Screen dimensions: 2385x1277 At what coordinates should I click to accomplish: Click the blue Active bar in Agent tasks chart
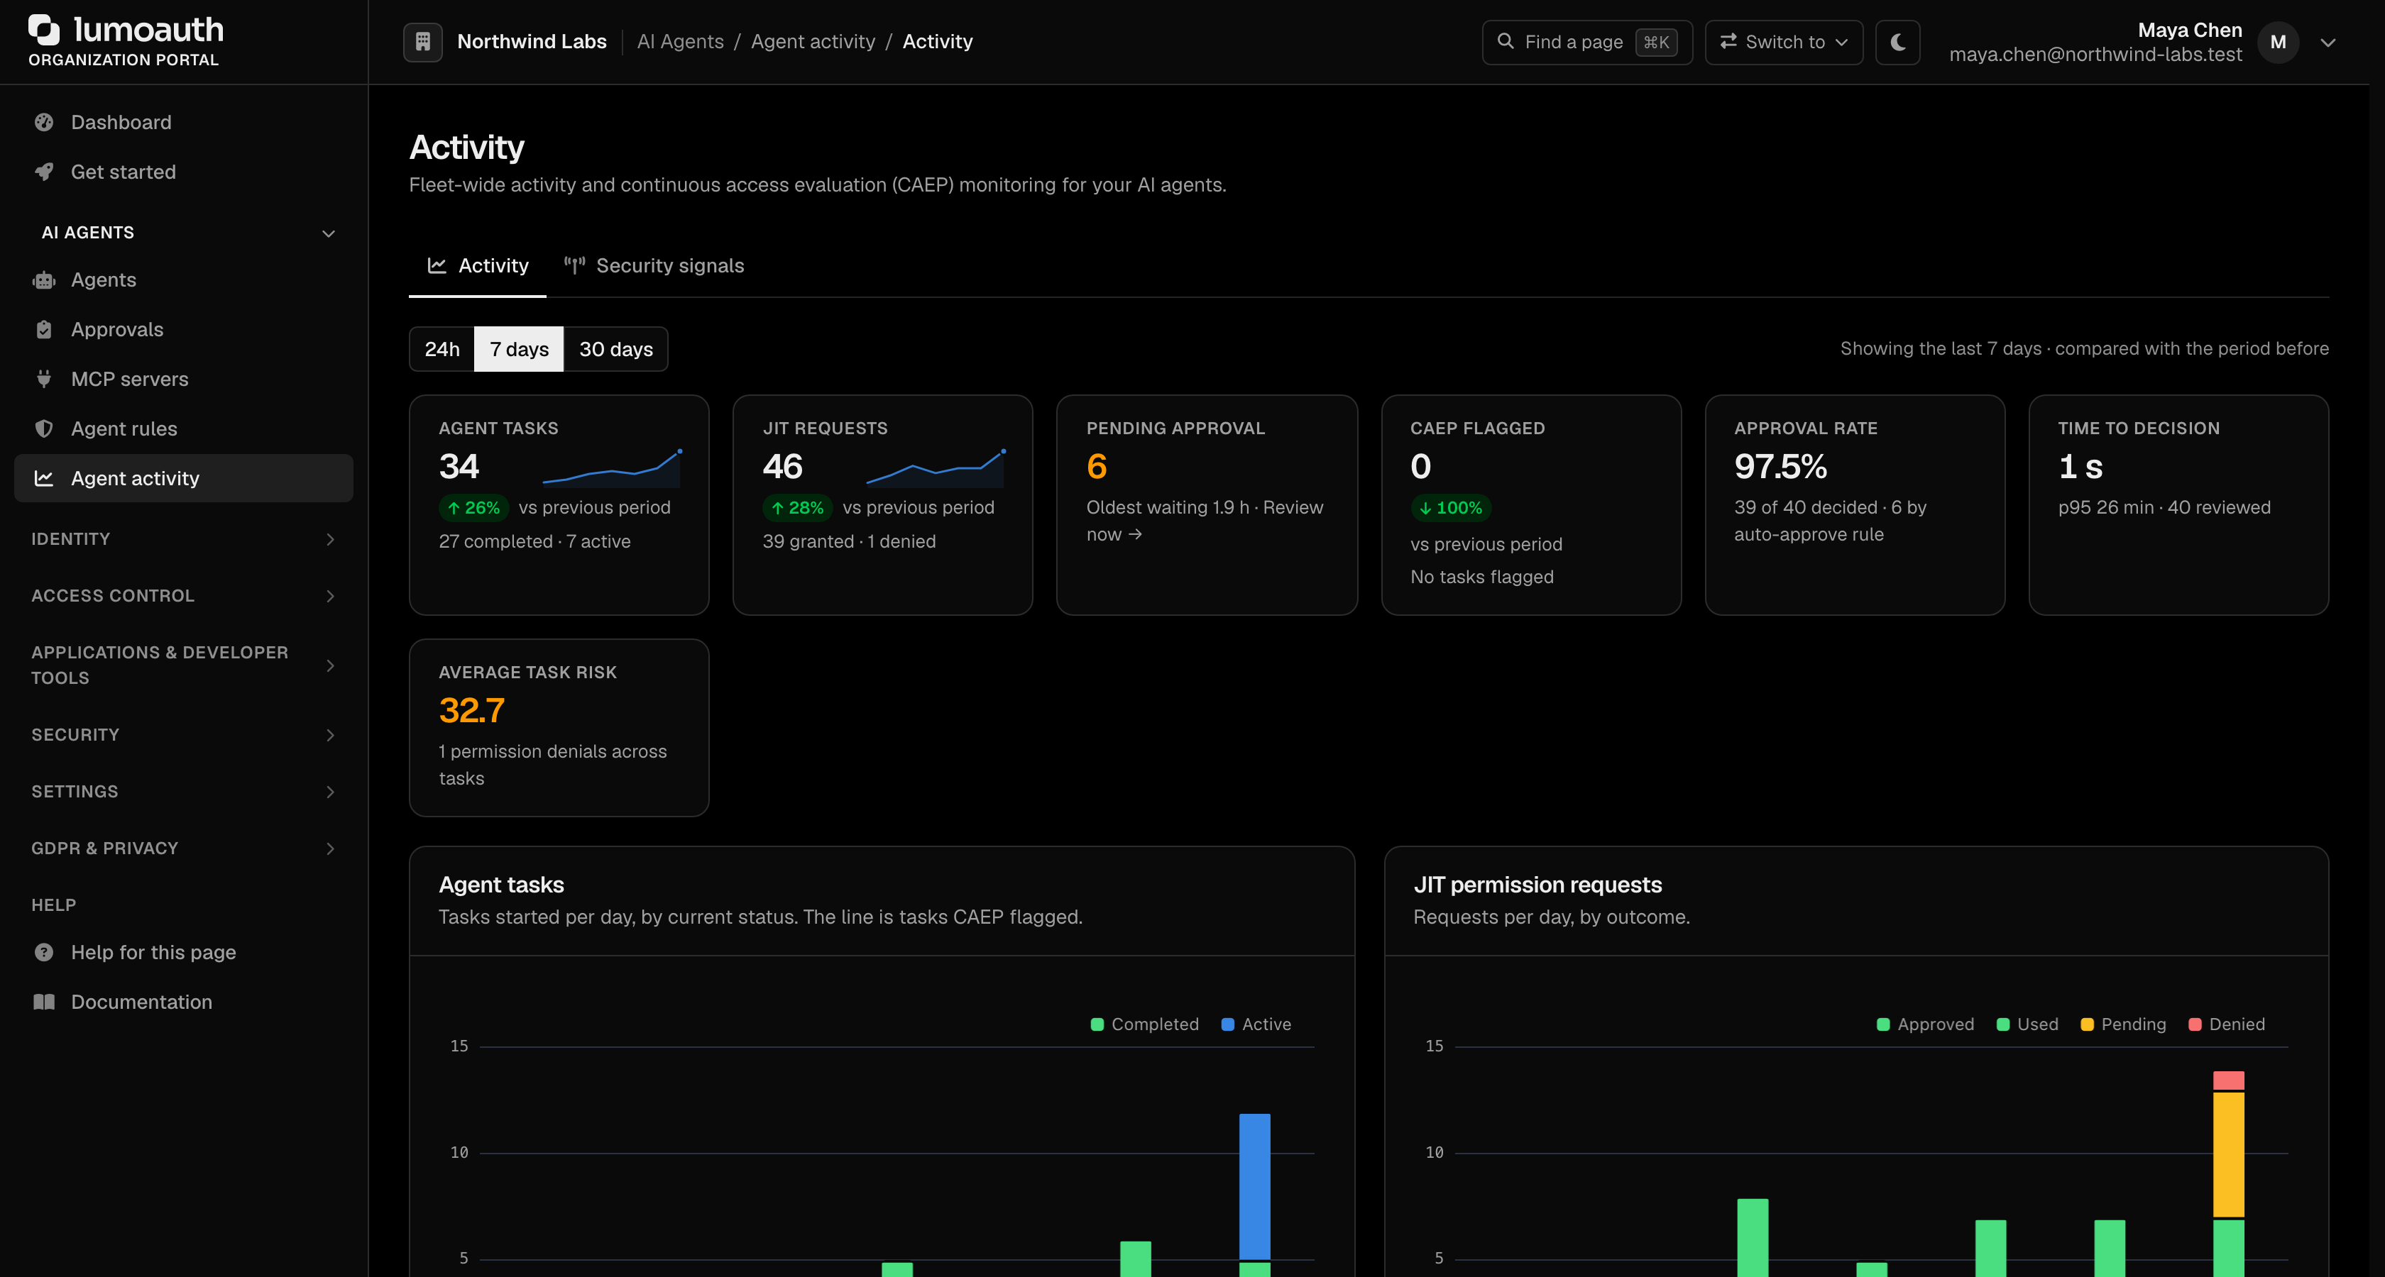pos(1254,1186)
